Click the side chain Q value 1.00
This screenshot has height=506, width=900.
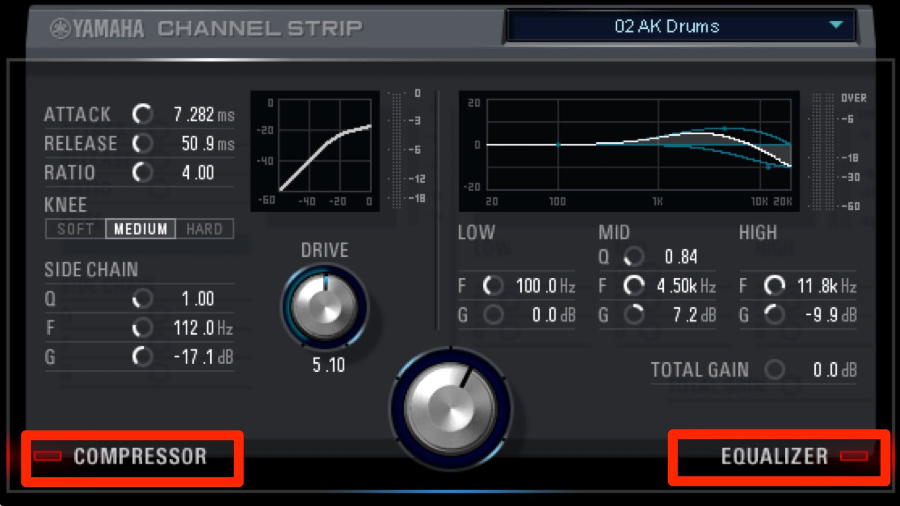tap(198, 299)
